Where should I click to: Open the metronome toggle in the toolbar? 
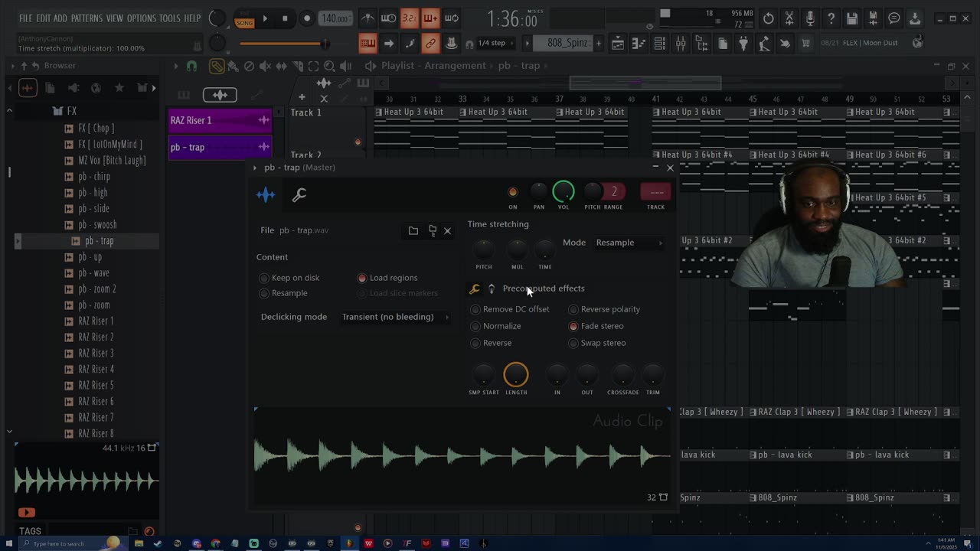(x=367, y=18)
